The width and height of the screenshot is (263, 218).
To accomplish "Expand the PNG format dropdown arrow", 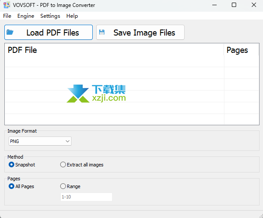I will (67, 141).
